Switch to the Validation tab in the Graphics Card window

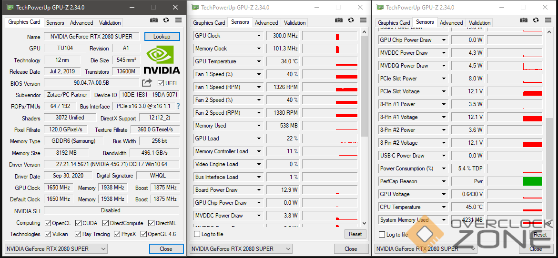(110, 23)
